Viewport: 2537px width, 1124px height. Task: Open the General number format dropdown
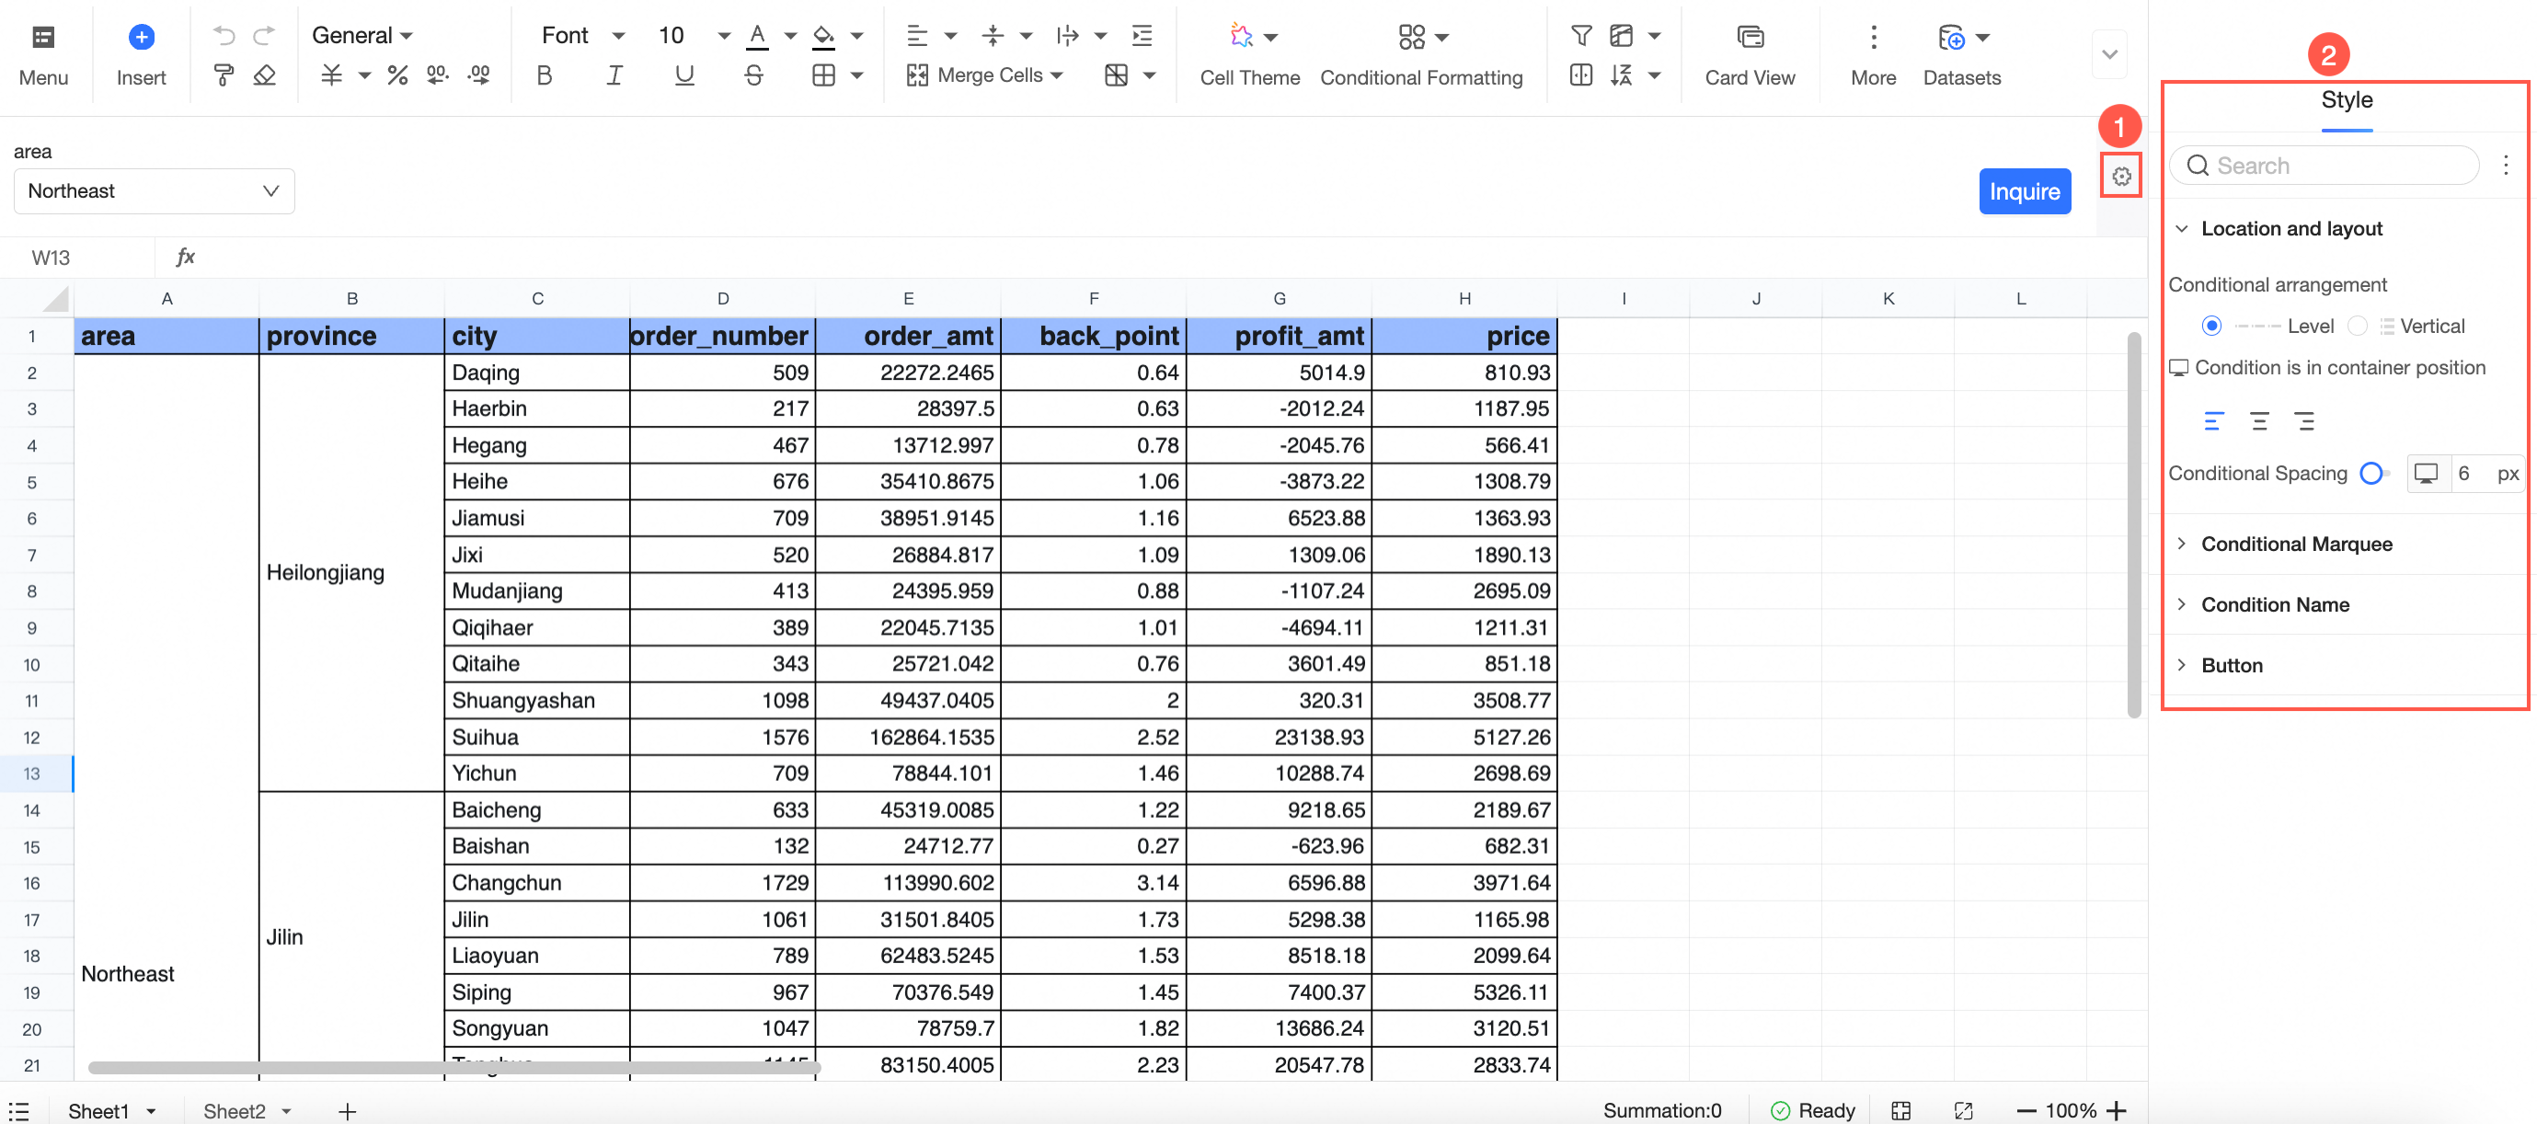pyautogui.click(x=362, y=36)
